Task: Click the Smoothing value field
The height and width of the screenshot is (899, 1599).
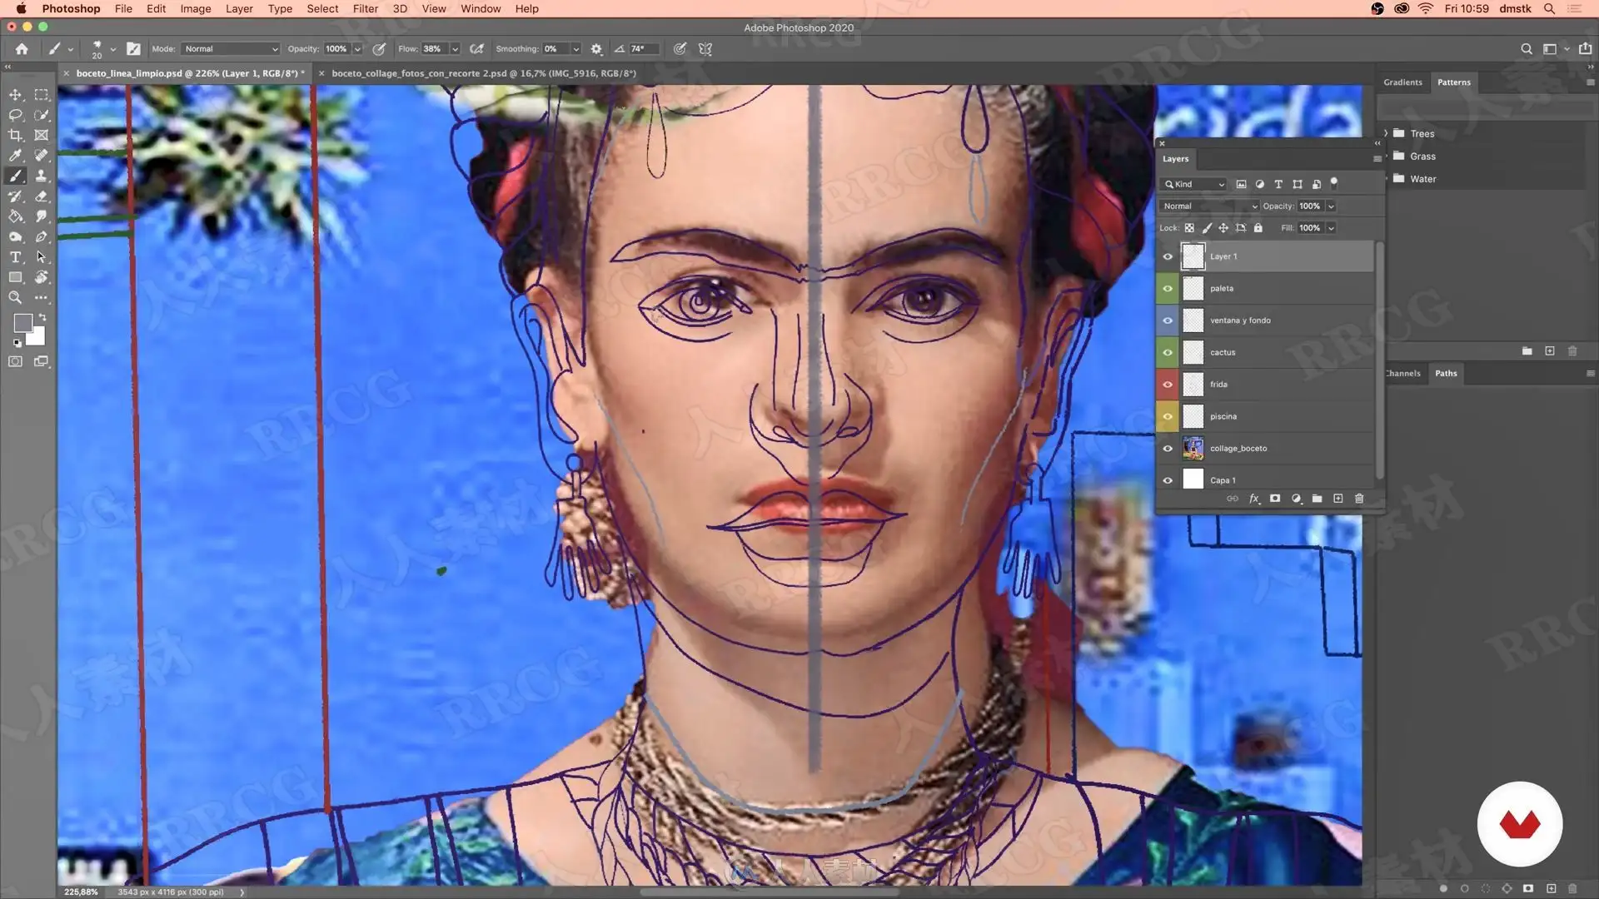Action: pyautogui.click(x=555, y=49)
